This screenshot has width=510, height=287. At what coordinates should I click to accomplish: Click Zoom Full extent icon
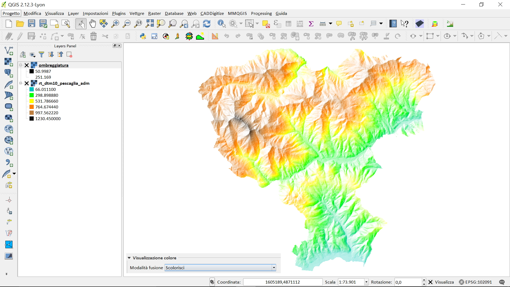pyautogui.click(x=150, y=24)
